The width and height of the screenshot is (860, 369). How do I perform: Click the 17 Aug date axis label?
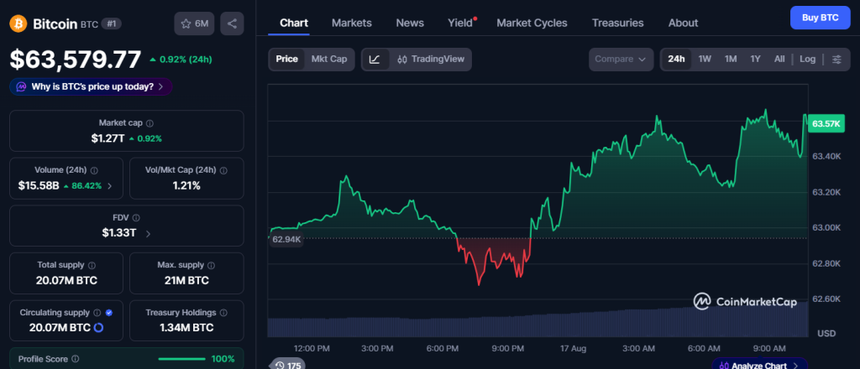tap(574, 348)
